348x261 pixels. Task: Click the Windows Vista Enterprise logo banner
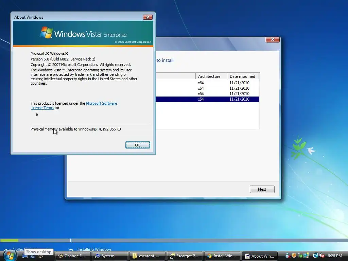point(83,33)
